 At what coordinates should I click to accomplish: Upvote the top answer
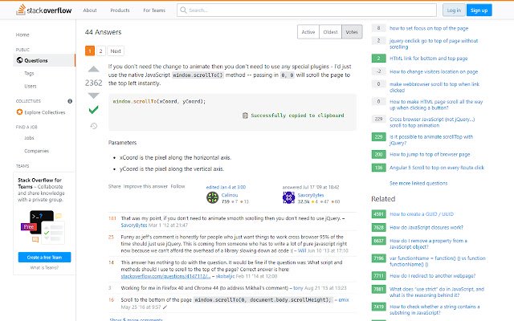[x=94, y=69]
